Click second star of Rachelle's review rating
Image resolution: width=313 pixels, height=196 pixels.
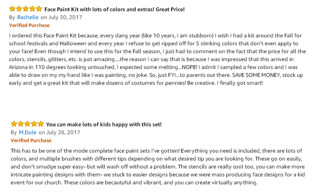19,9
